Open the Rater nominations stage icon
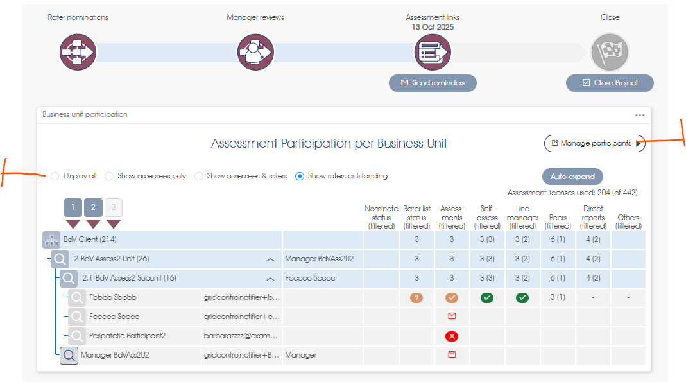Image resolution: width=686 pixels, height=382 pixels. (x=78, y=52)
